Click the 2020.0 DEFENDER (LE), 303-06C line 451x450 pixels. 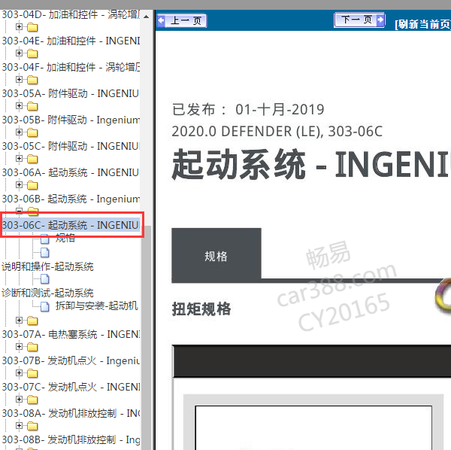point(277,131)
